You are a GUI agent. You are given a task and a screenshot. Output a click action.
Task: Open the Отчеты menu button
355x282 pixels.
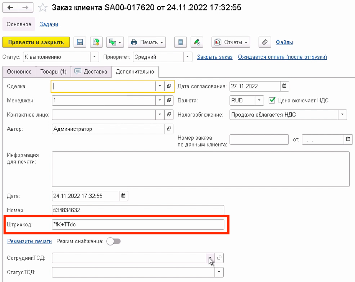pyautogui.click(x=231, y=42)
